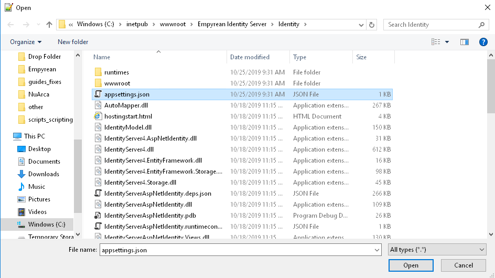Viewport: 495px width, 278px height.
Task: Select hostingstart.html file icon
Action: [98, 116]
